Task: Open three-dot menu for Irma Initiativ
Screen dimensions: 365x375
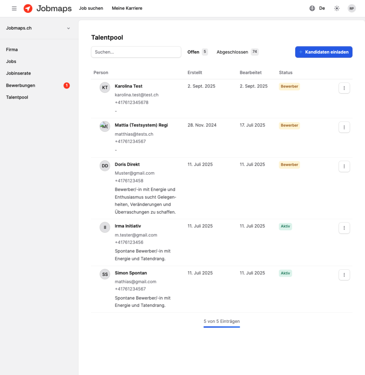Action: tap(344, 228)
